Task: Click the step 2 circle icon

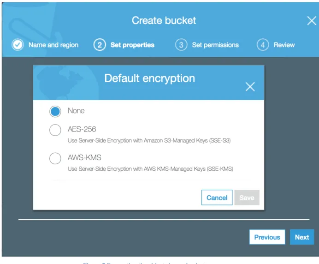Action: (x=100, y=45)
